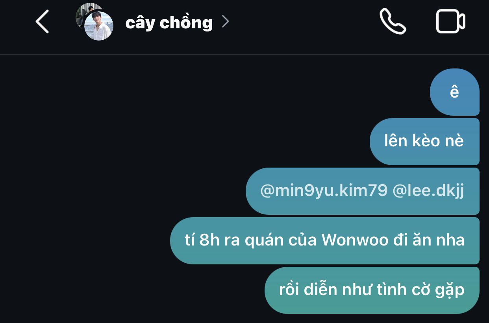Select the "ê" message bubble

(x=454, y=92)
